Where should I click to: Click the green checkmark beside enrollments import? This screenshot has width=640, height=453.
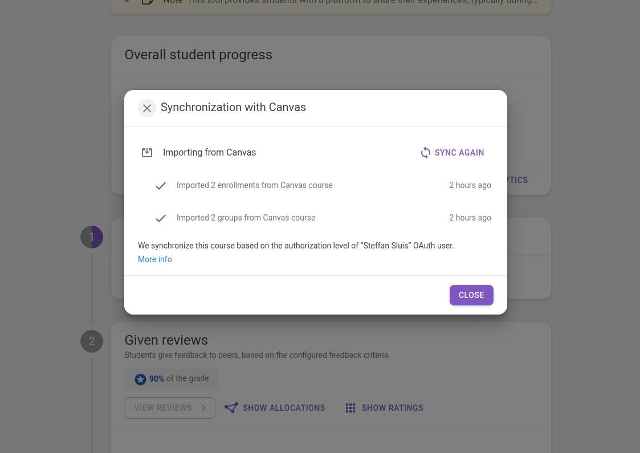tap(161, 186)
